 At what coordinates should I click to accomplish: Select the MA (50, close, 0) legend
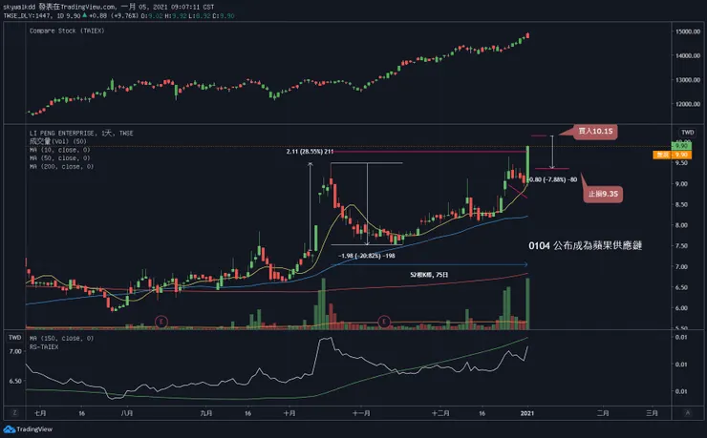(59, 158)
